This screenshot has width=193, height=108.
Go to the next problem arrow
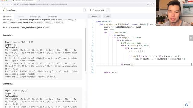(108, 10)
